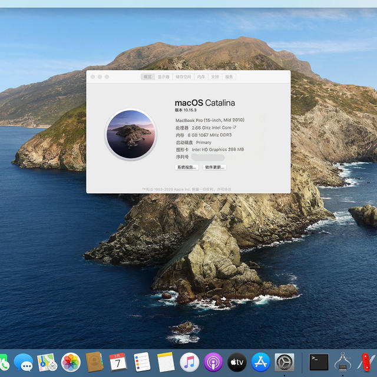Launch the Terminal app in dock
Screen dimensions: 377x377
pyautogui.click(x=319, y=362)
